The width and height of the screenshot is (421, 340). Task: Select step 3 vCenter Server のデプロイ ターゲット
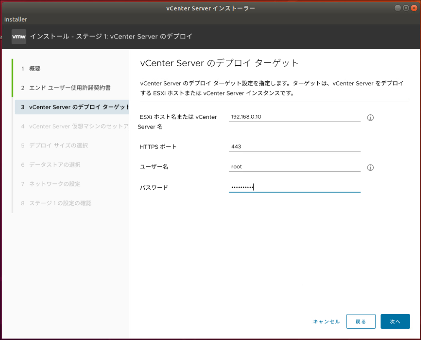click(x=71, y=107)
